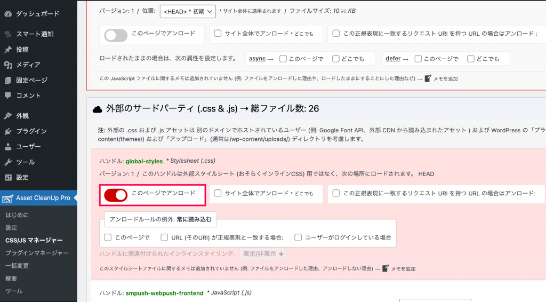Check ユーザーがログインしている場合 checkbox
This screenshot has width=546, height=302.
298,237
